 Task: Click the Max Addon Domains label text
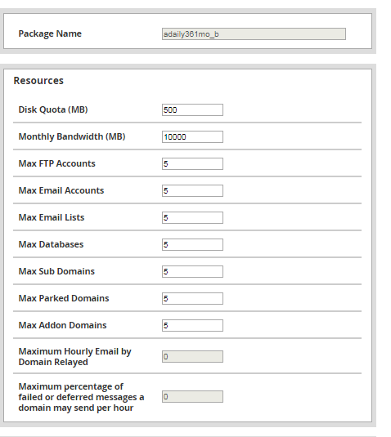tap(62, 325)
